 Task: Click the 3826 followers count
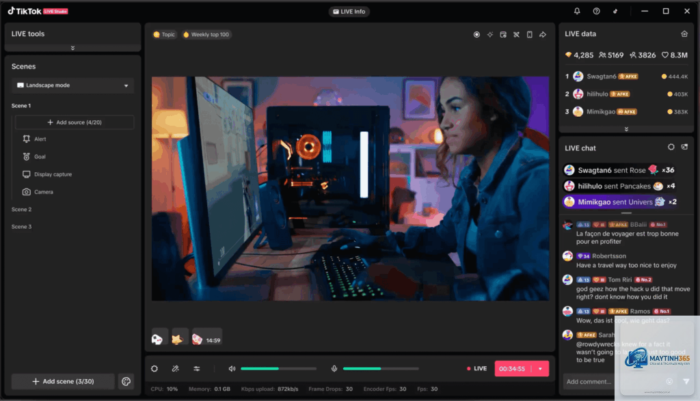tap(643, 55)
